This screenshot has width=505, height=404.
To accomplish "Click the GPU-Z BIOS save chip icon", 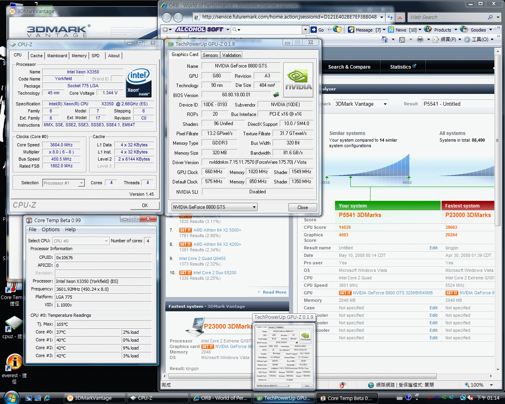I will coord(276,95).
